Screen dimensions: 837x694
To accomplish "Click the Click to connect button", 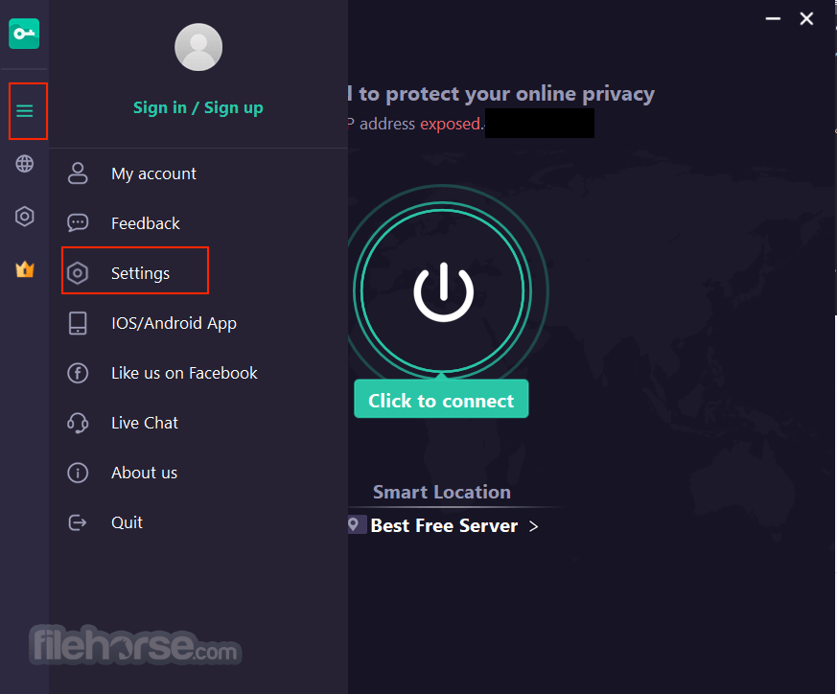I will pos(441,399).
